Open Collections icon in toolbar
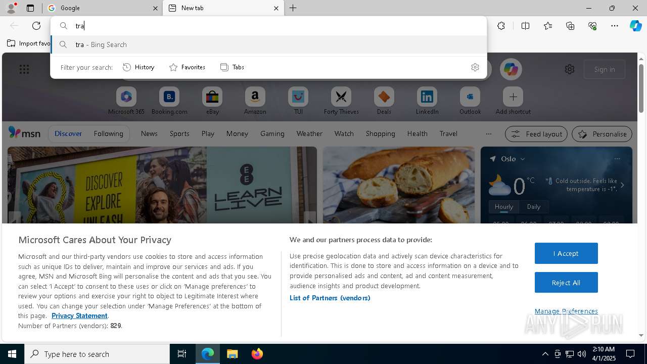647x364 pixels. point(570,26)
